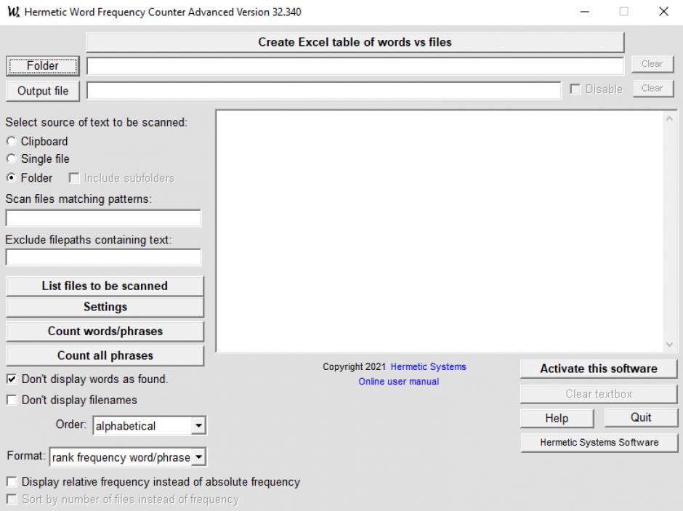Image resolution: width=683 pixels, height=511 pixels.
Task: Clear the folder path field
Action: pyautogui.click(x=652, y=64)
